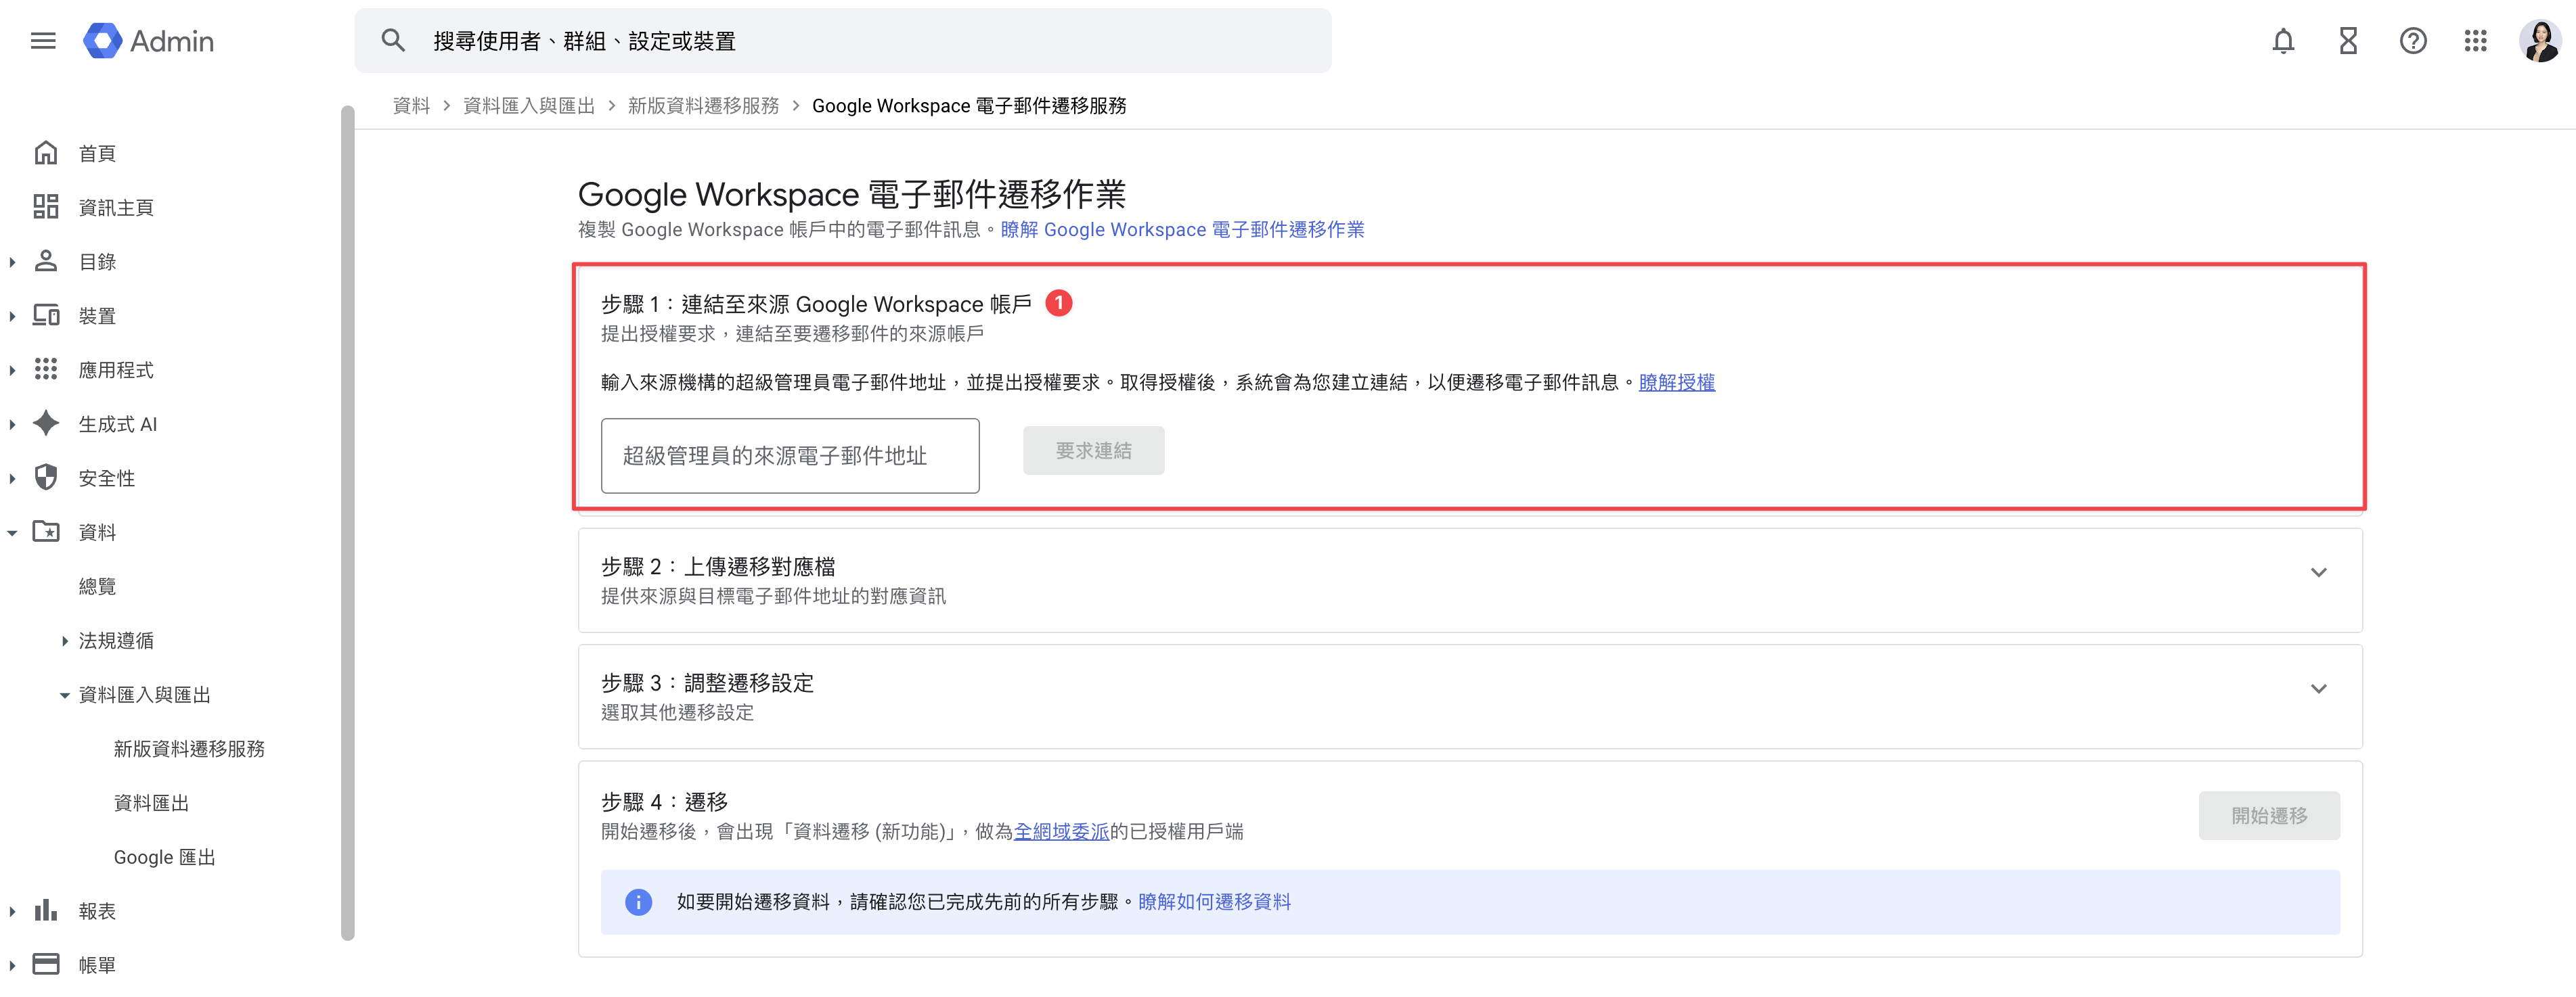Viewport: 2576px width, 997px height.
Task: Expand the 報表 sidebar section
Action: pyautogui.click(x=12, y=911)
